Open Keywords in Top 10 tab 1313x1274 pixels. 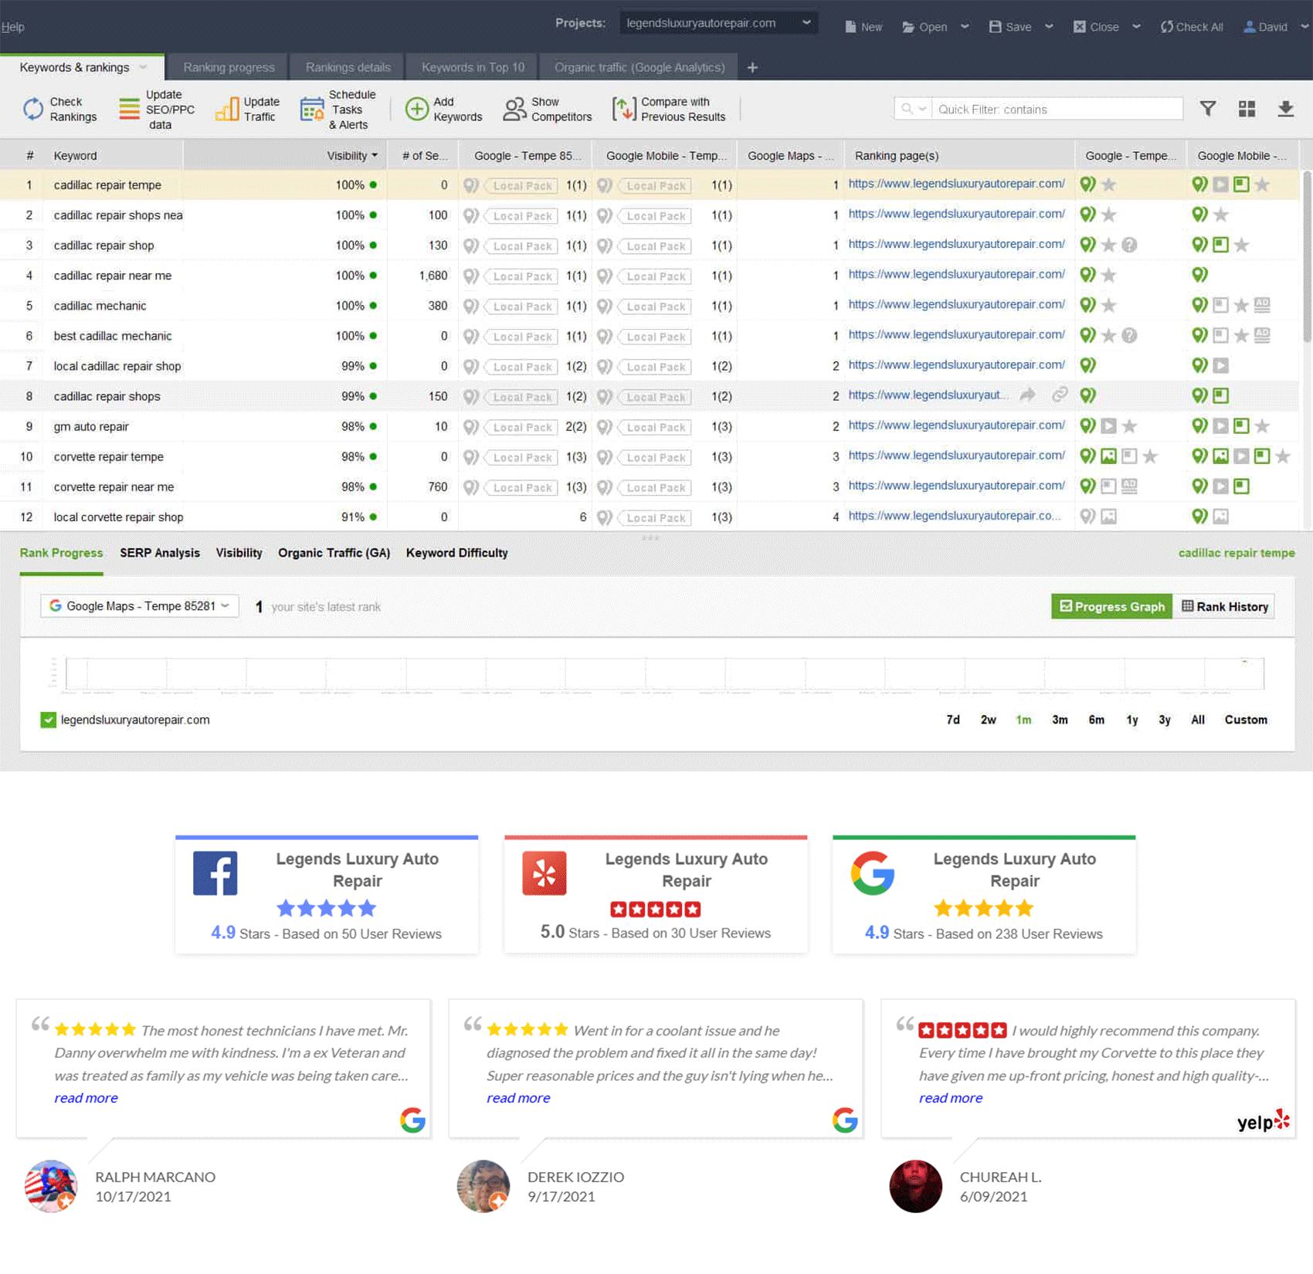tap(473, 68)
